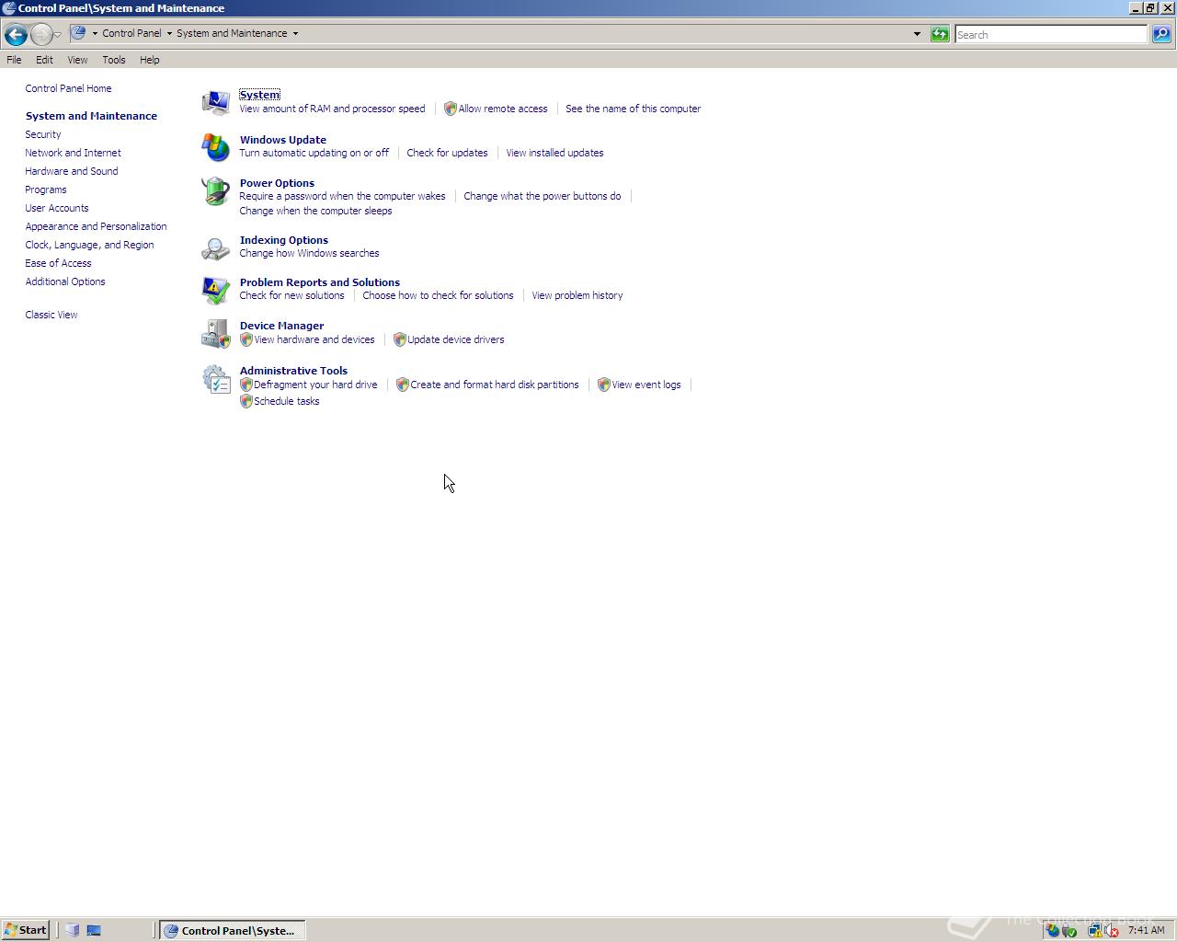The height and width of the screenshot is (942, 1177).
Task: Click Require a password when the computer wakes
Action: 342,196
